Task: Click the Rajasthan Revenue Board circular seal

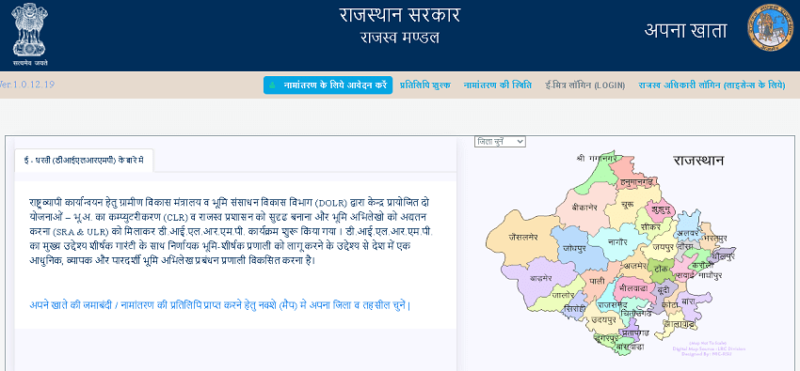Action: coord(772,27)
